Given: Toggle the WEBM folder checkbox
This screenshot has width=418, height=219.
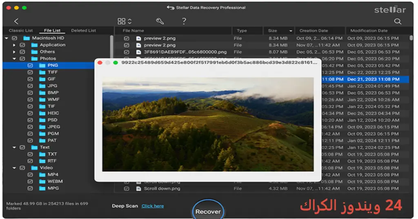Looking at the screenshot, I should [x=30, y=182].
